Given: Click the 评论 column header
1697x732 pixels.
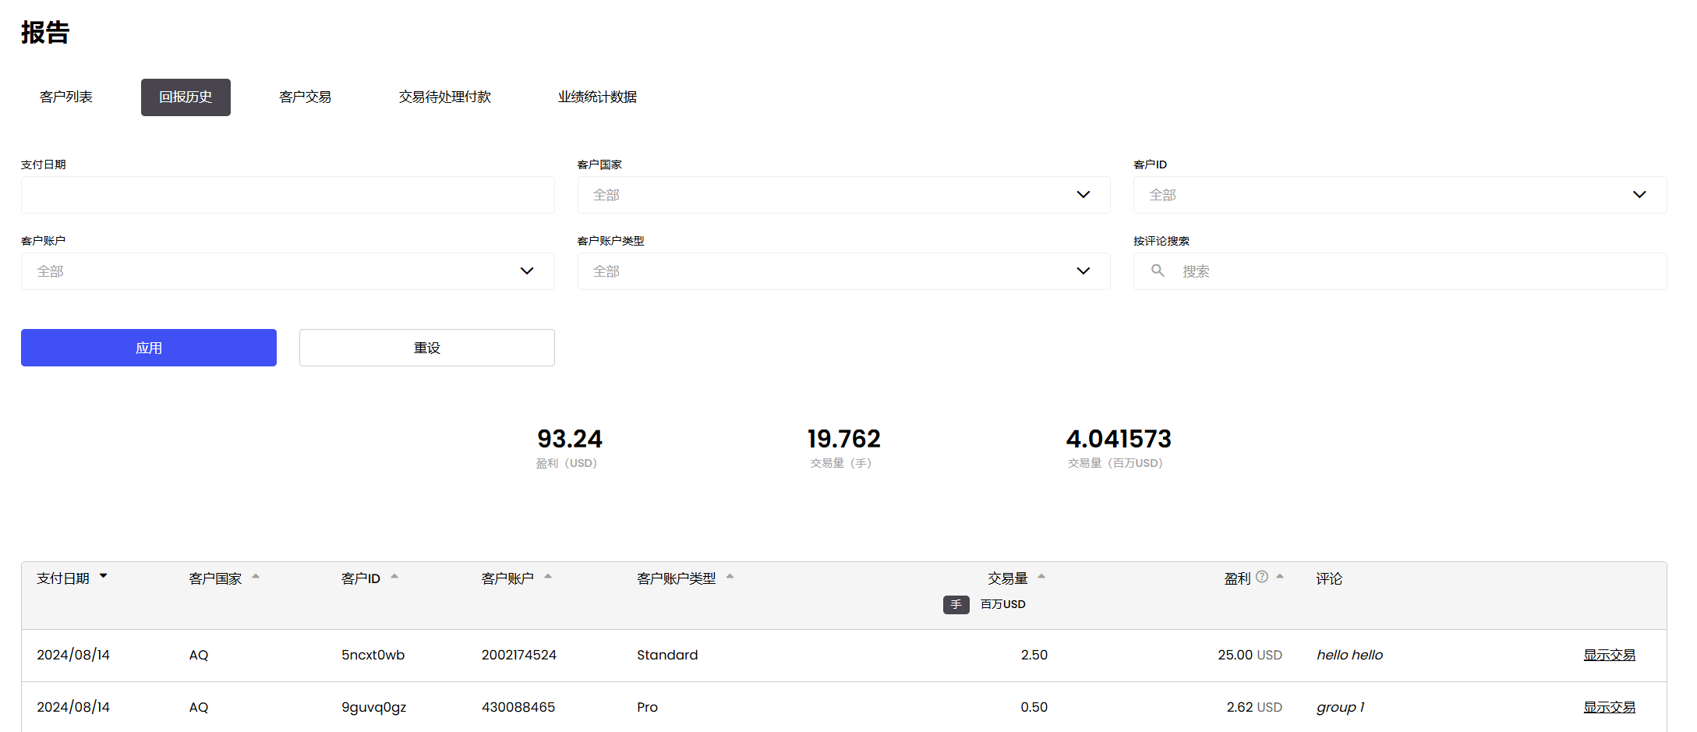Looking at the screenshot, I should pos(1329,578).
